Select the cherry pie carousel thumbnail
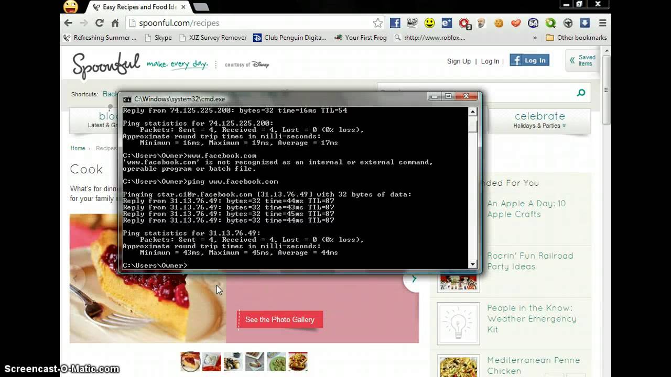 coord(190,361)
